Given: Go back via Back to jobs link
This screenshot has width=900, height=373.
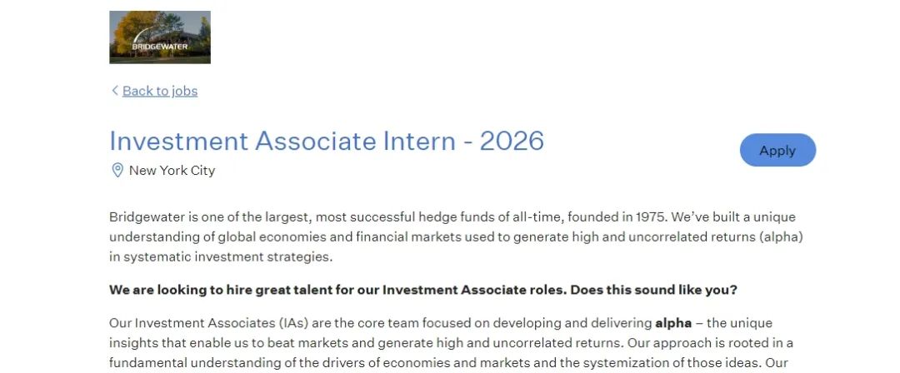Looking at the screenshot, I should [159, 91].
